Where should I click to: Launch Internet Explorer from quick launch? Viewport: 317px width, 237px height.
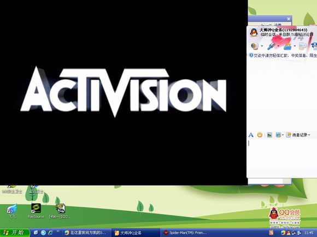pyautogui.click(x=50, y=233)
